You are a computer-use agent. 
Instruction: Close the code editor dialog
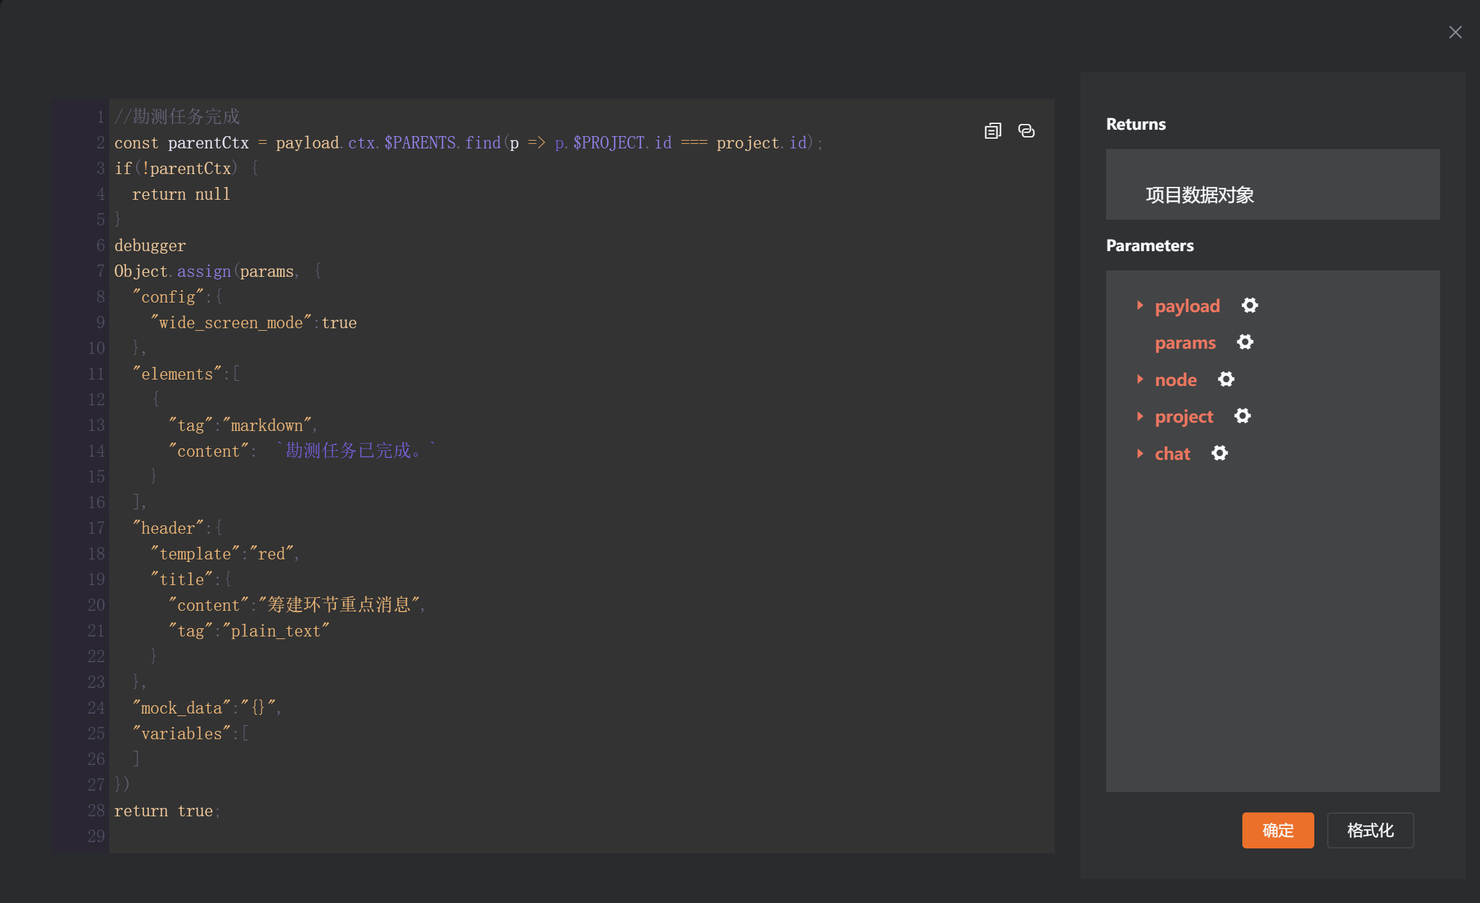click(1455, 32)
